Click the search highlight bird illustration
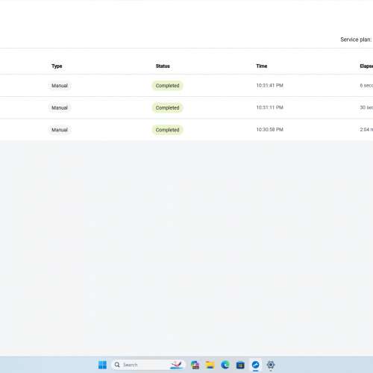Viewport: 373px width, 373px height. pyautogui.click(x=176, y=365)
